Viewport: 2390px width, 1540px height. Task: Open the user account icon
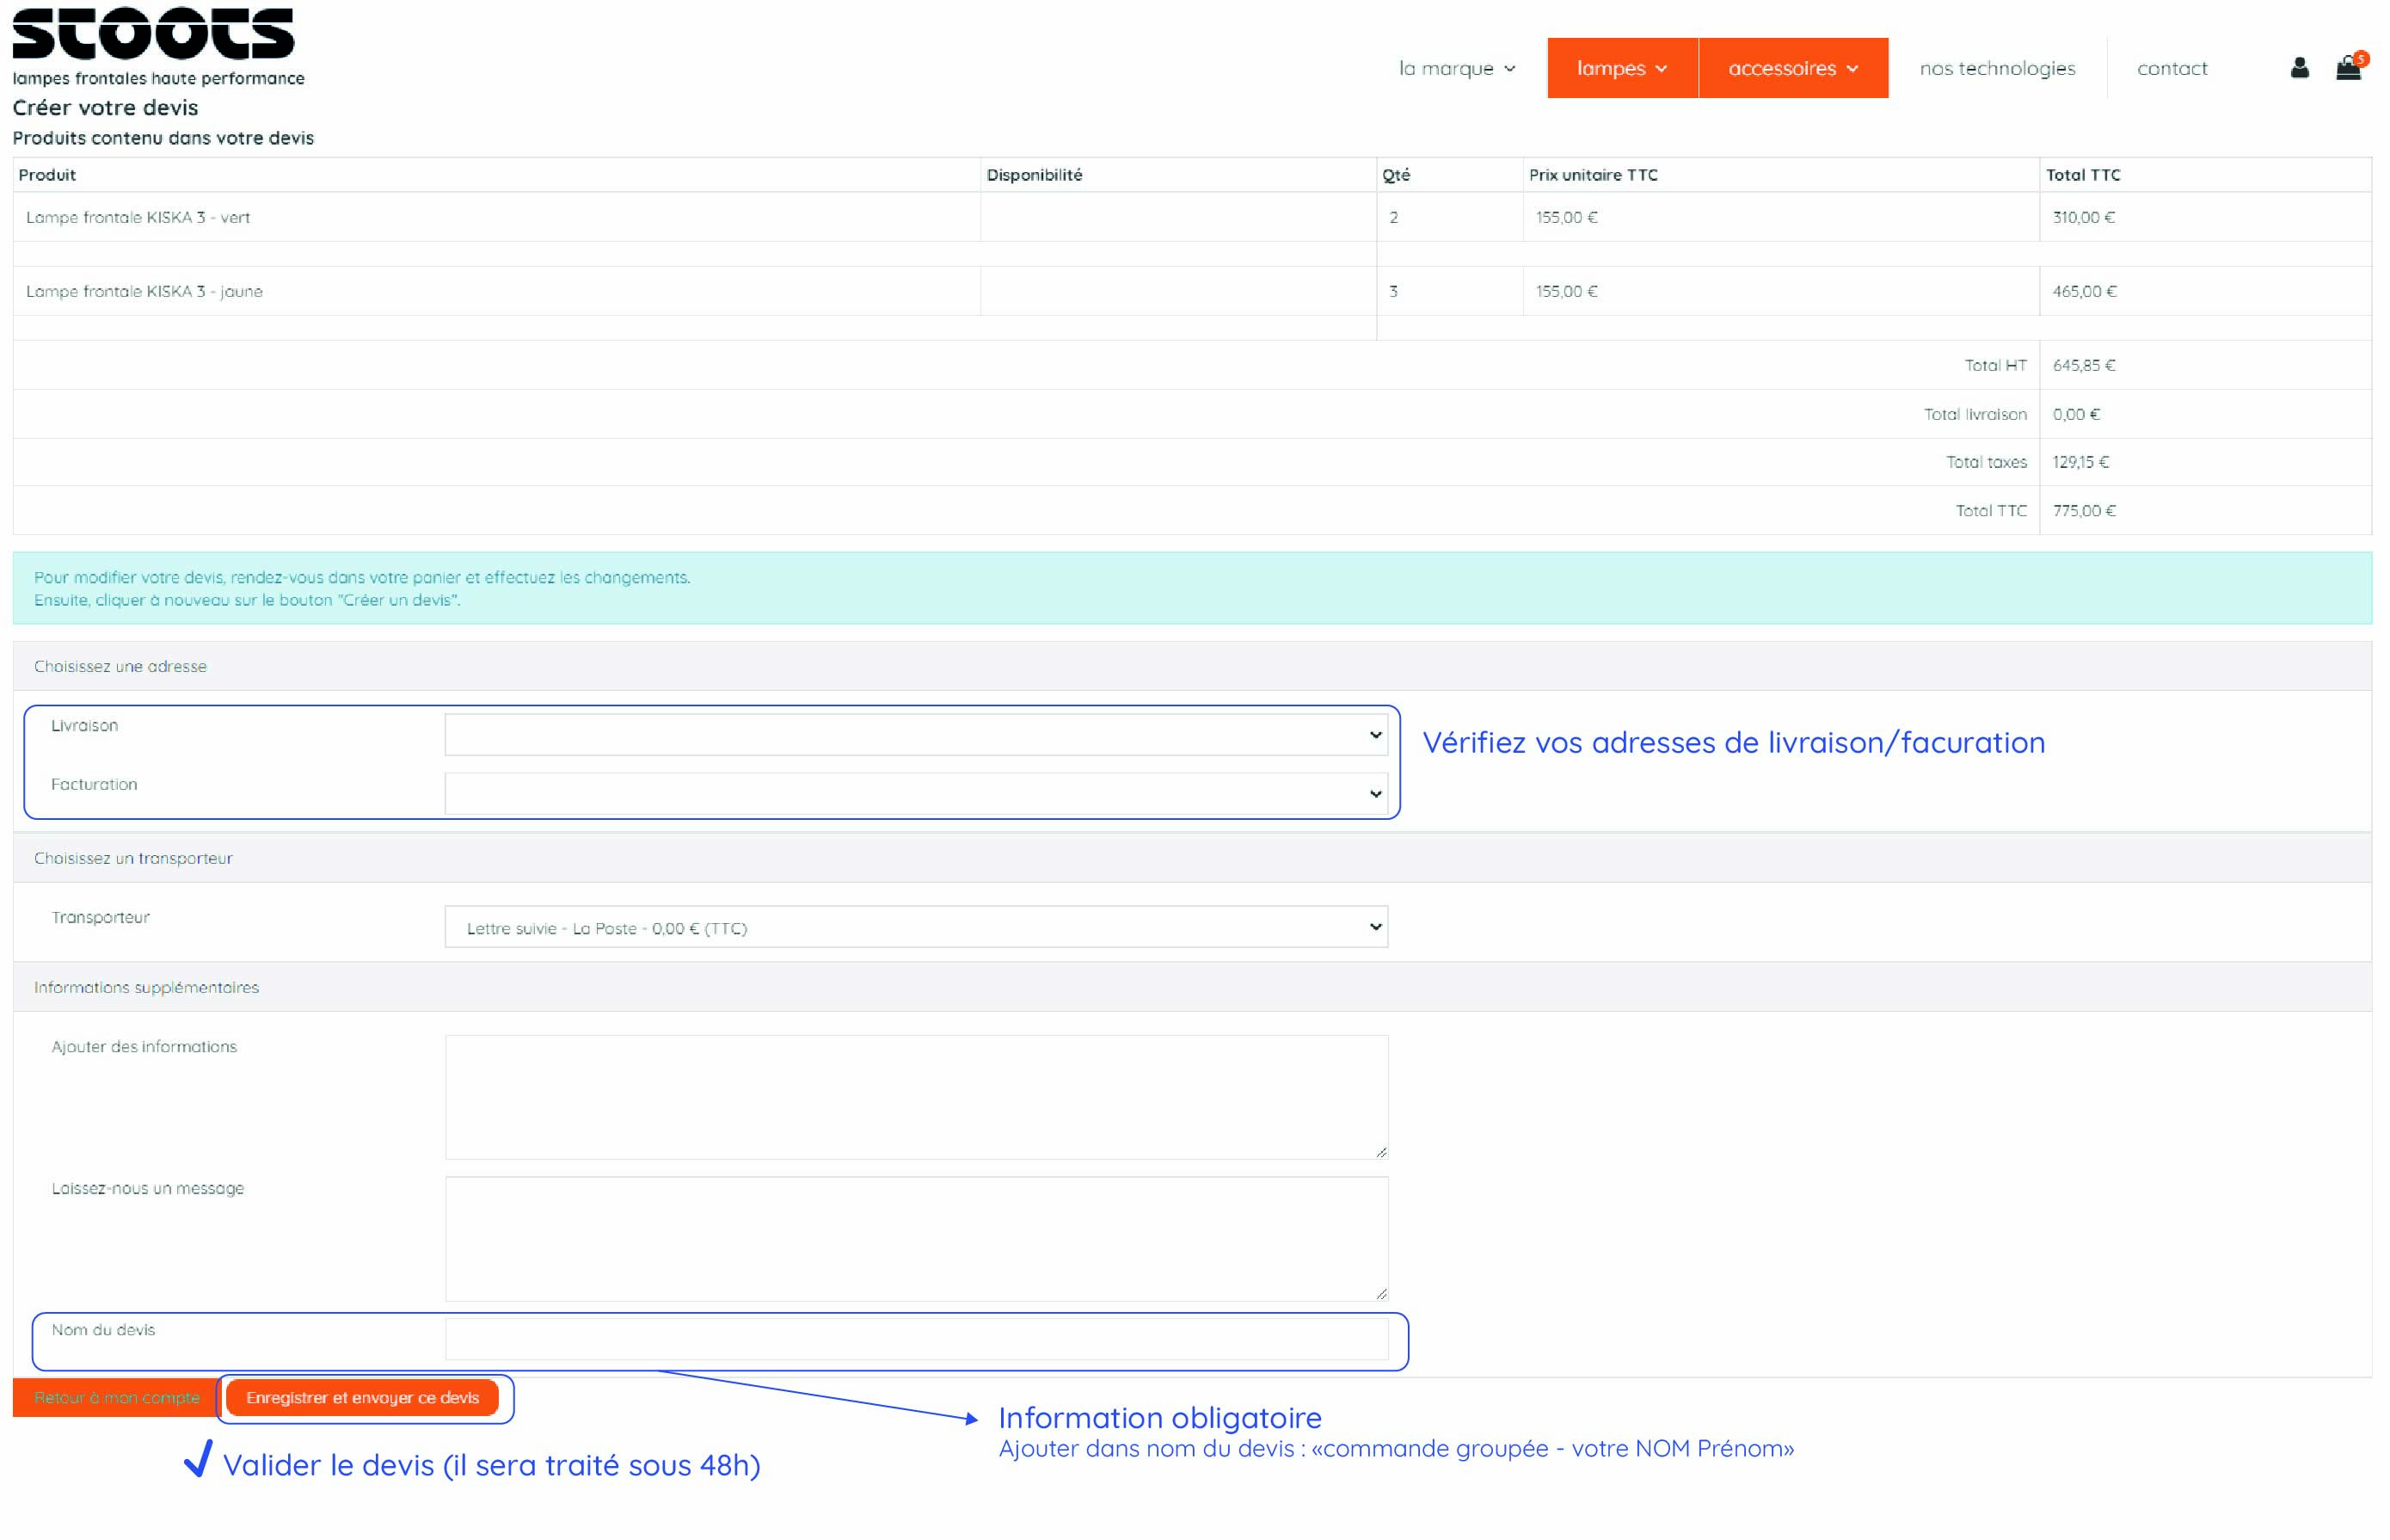2299,68
